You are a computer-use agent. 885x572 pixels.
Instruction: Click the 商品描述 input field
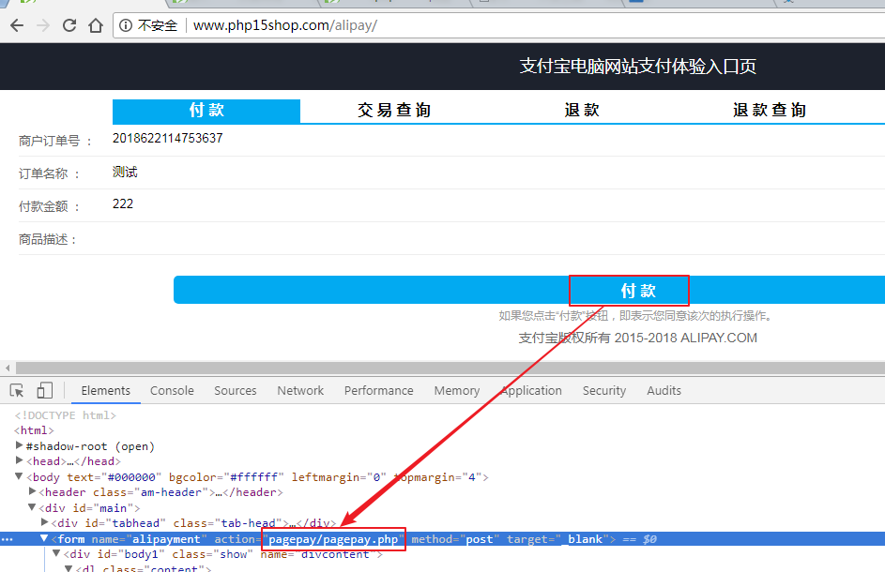[469, 238]
